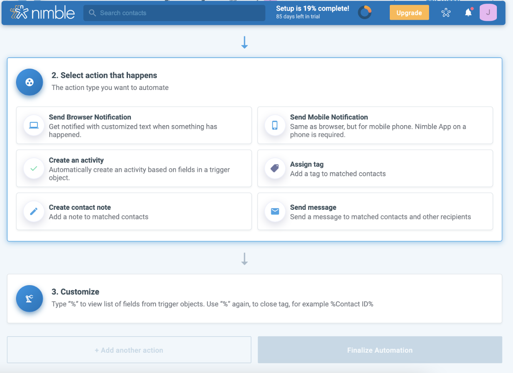Click the Finalize Automation button
This screenshot has width=513, height=373.
[380, 350]
